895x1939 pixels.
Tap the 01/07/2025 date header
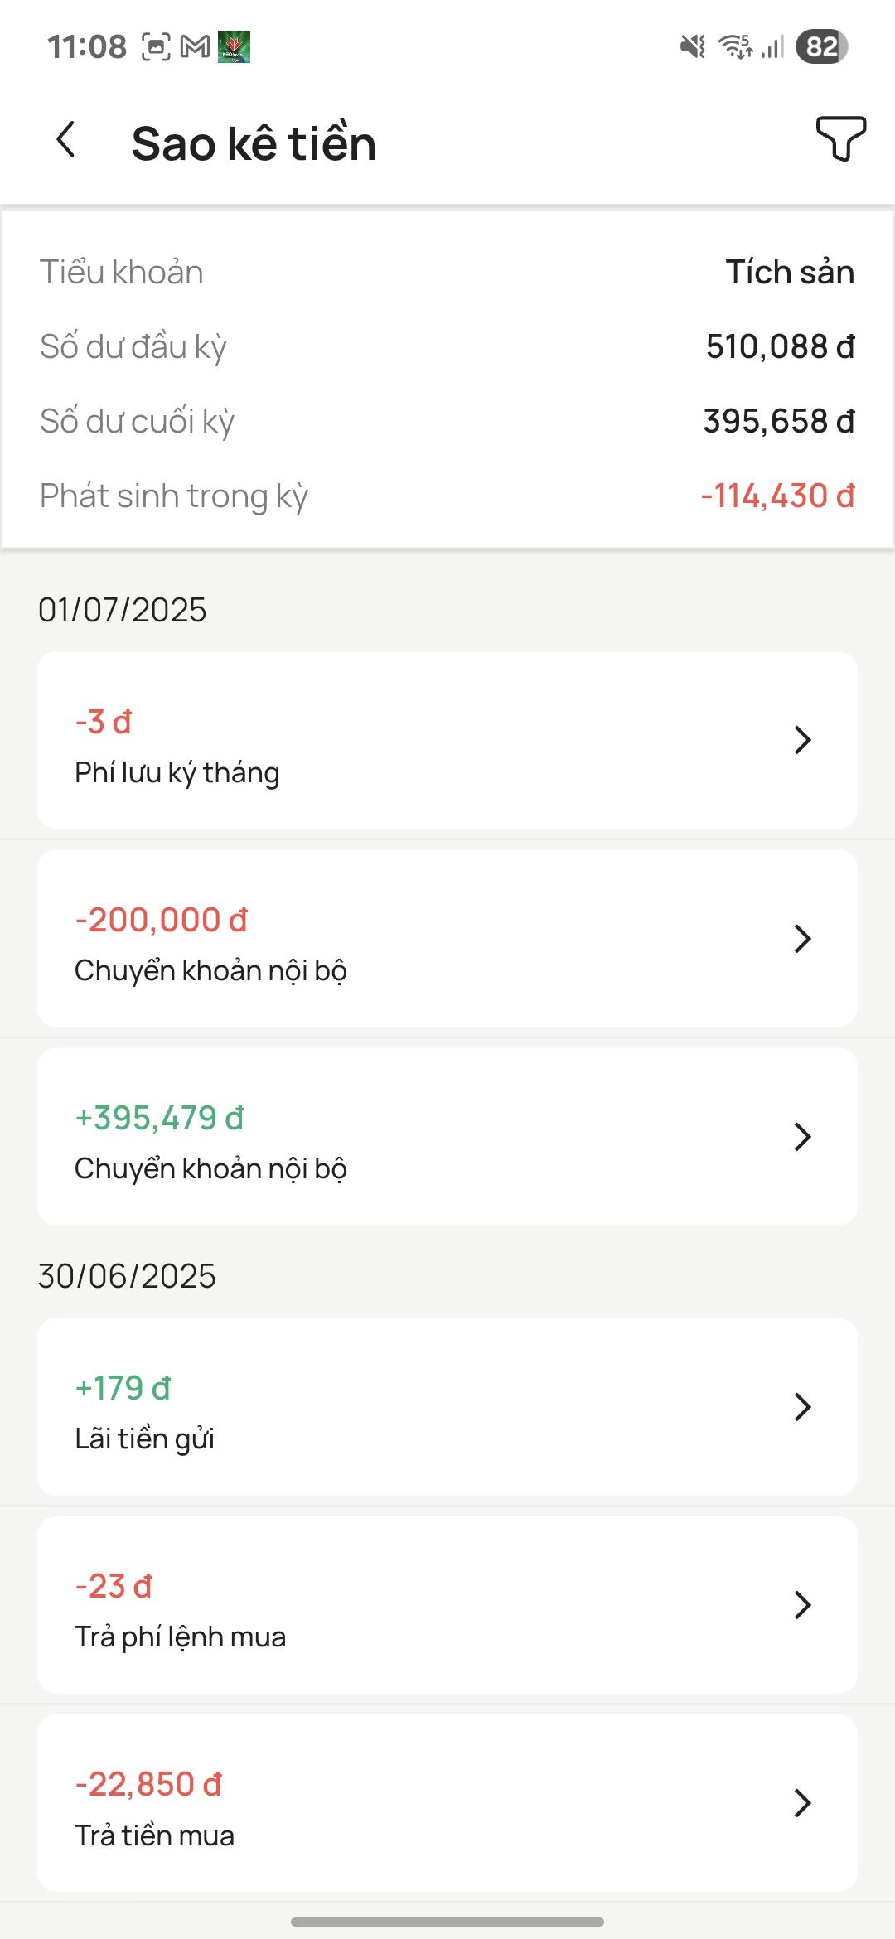pos(123,610)
